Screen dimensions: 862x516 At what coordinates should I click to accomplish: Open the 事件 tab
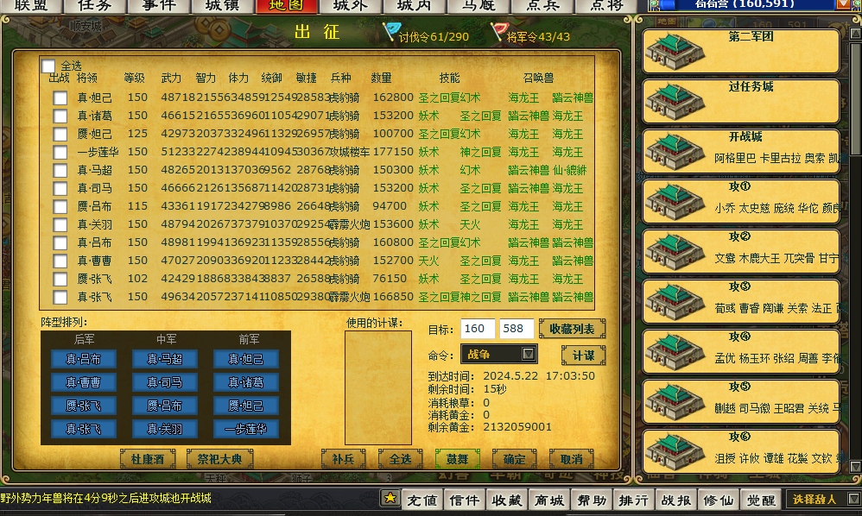tap(158, 6)
